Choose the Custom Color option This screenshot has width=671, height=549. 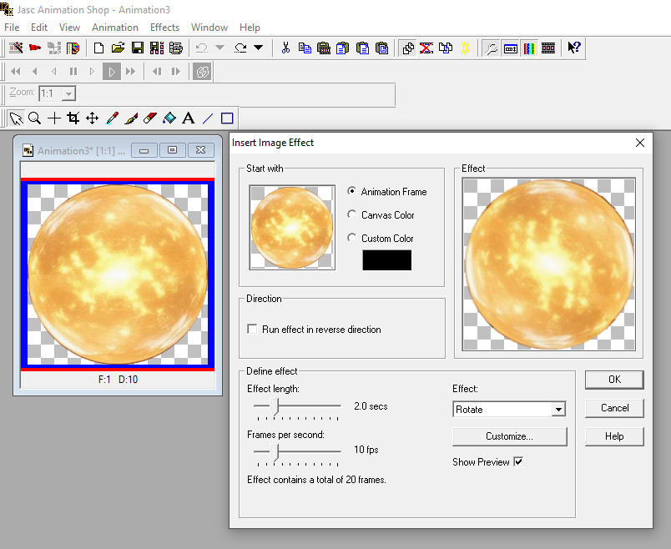[x=352, y=239]
